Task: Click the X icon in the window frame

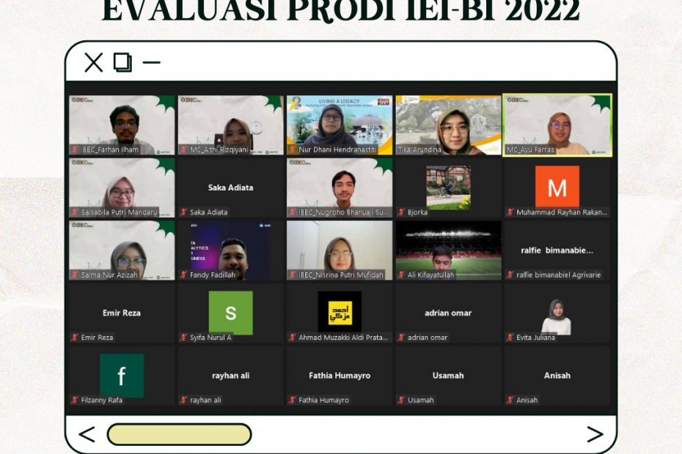Action: coord(93,63)
